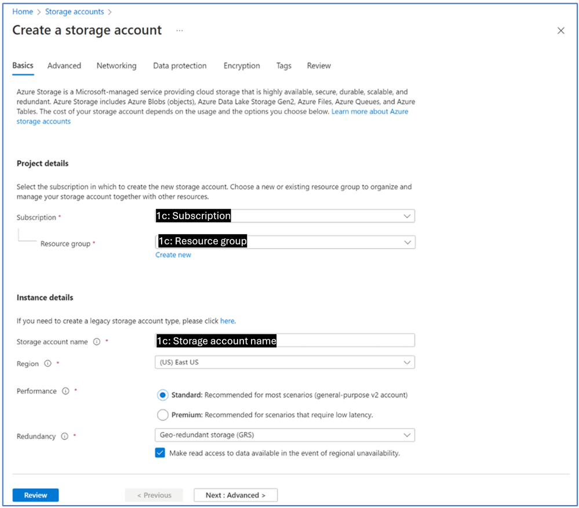Expand the Redundancy dropdown
The image size is (579, 508).
pos(285,435)
